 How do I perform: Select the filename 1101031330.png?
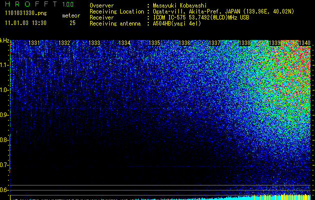pyautogui.click(x=26, y=13)
